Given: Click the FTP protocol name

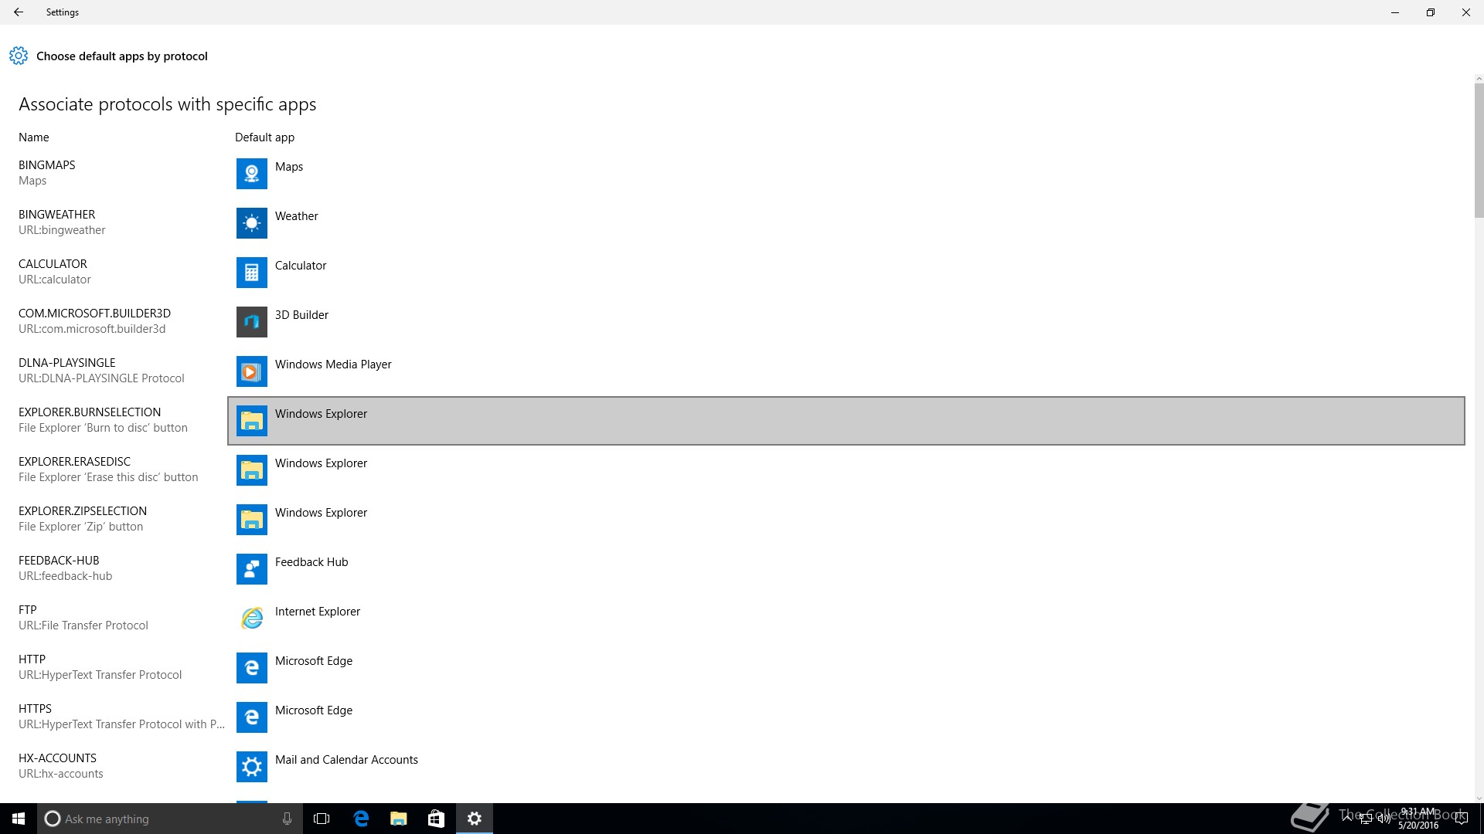Looking at the screenshot, I should point(28,610).
